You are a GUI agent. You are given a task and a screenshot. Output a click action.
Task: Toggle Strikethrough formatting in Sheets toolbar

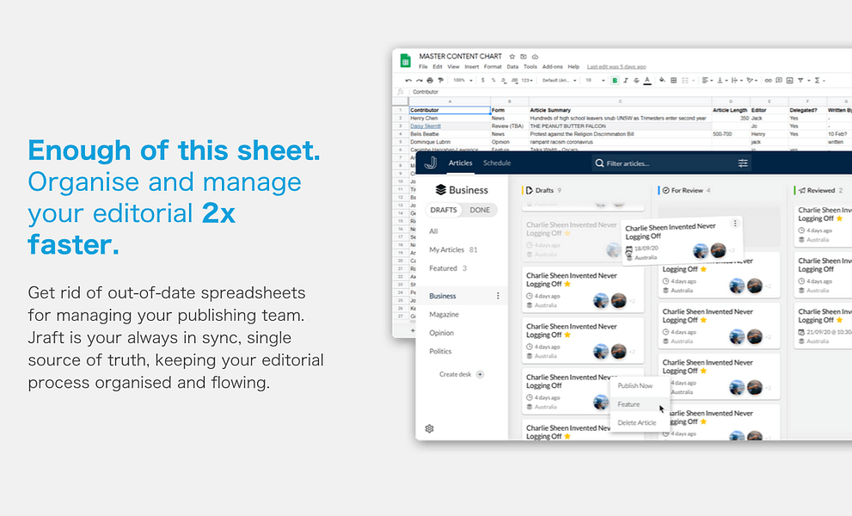coord(636,81)
